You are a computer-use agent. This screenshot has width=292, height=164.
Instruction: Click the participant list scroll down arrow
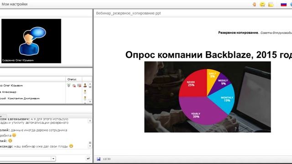click(90, 102)
